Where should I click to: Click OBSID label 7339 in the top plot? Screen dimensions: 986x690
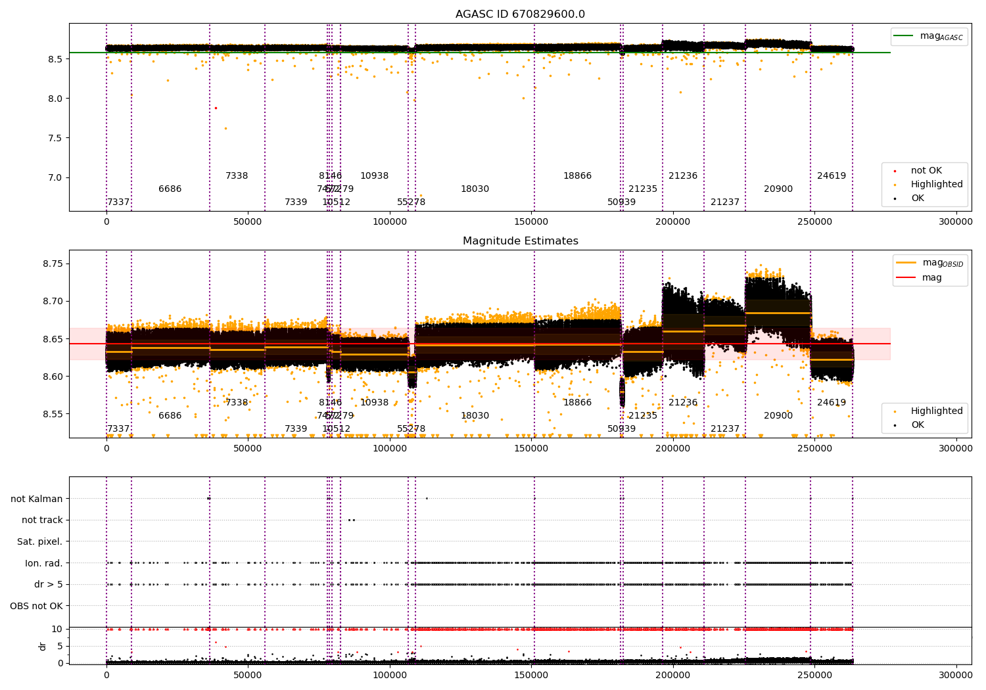coord(296,202)
